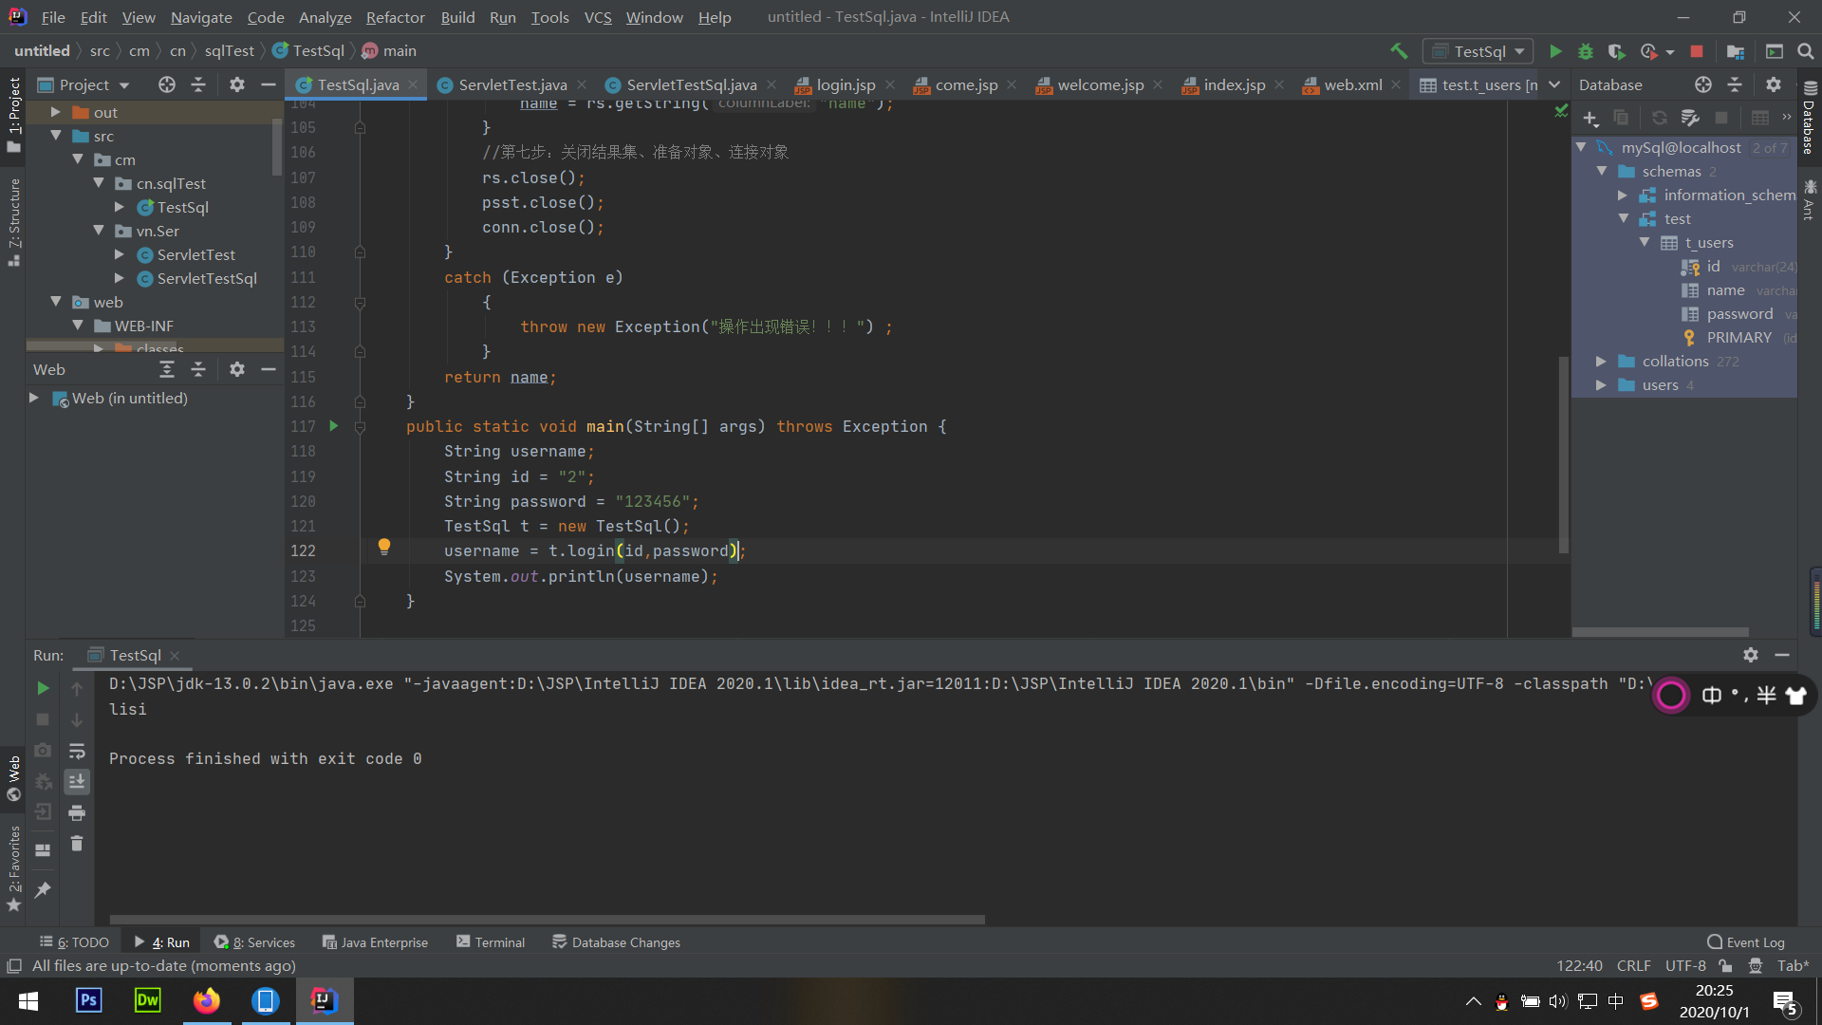Open Database Changes tool window
1822x1025 pixels.
[x=617, y=942]
